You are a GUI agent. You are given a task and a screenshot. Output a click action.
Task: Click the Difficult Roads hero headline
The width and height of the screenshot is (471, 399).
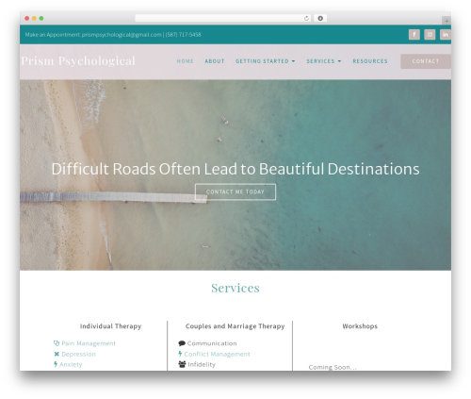(235, 169)
